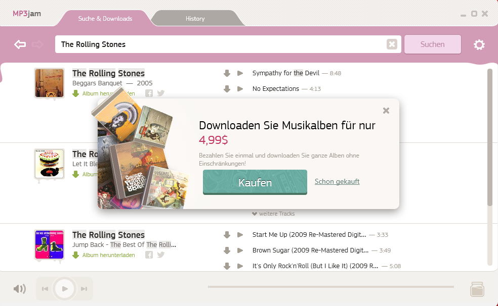Click Album herunterladen for Jump Back
Screen dimensions: 498x306
(104, 255)
